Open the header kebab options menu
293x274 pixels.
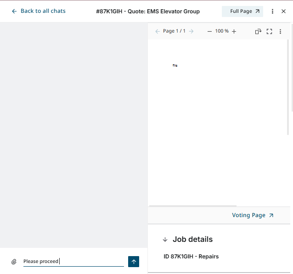272,11
